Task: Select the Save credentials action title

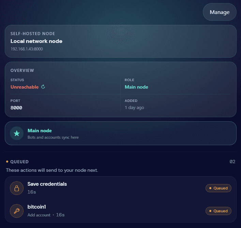Action: coord(47,184)
